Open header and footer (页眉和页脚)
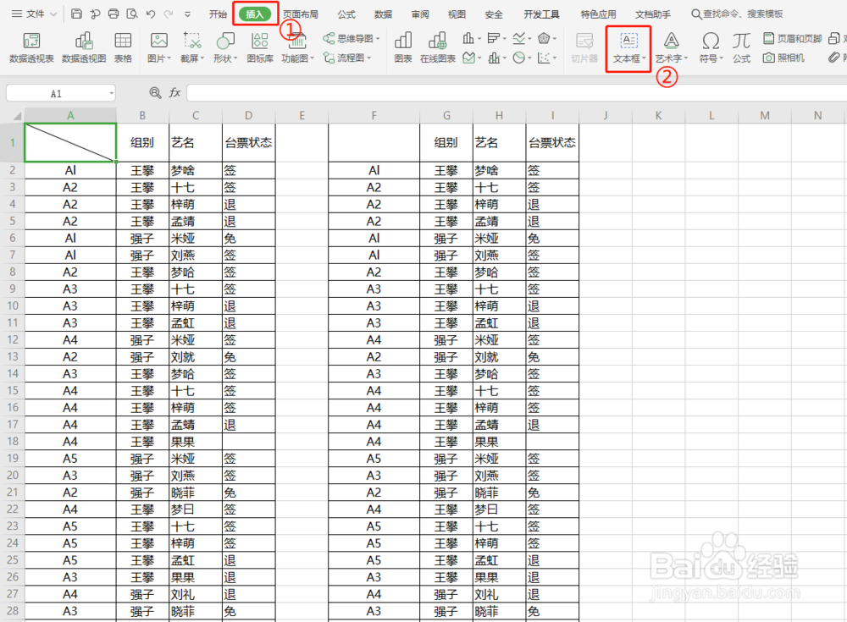847x622 pixels. (x=793, y=38)
